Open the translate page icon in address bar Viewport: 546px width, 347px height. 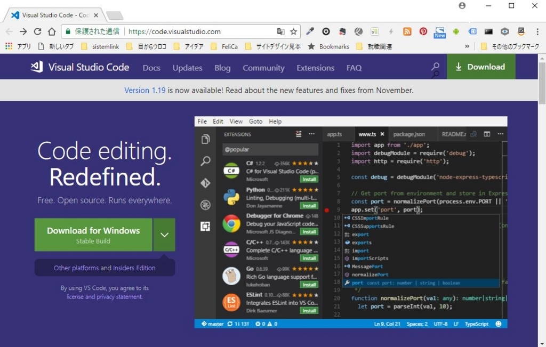(x=280, y=31)
